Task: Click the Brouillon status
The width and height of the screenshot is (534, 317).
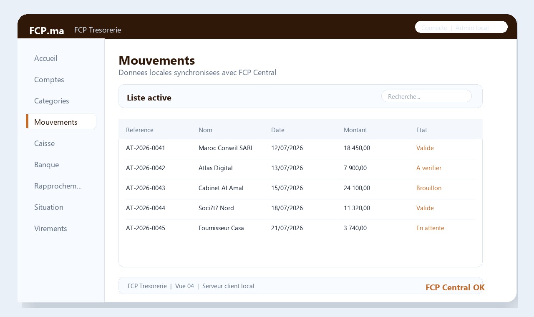Action: (429, 188)
